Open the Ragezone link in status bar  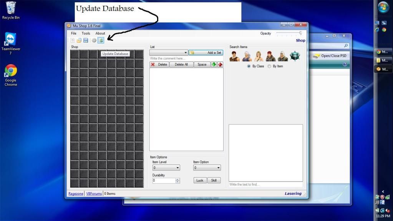76,194
